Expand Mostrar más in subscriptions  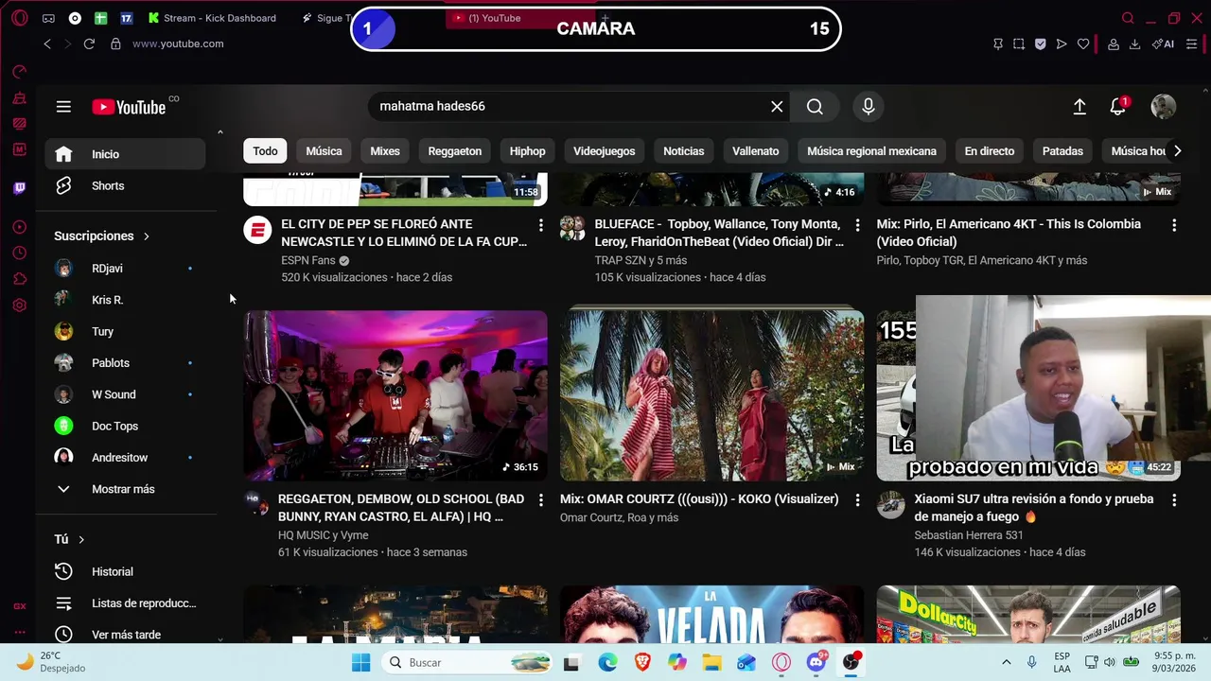click(x=125, y=489)
